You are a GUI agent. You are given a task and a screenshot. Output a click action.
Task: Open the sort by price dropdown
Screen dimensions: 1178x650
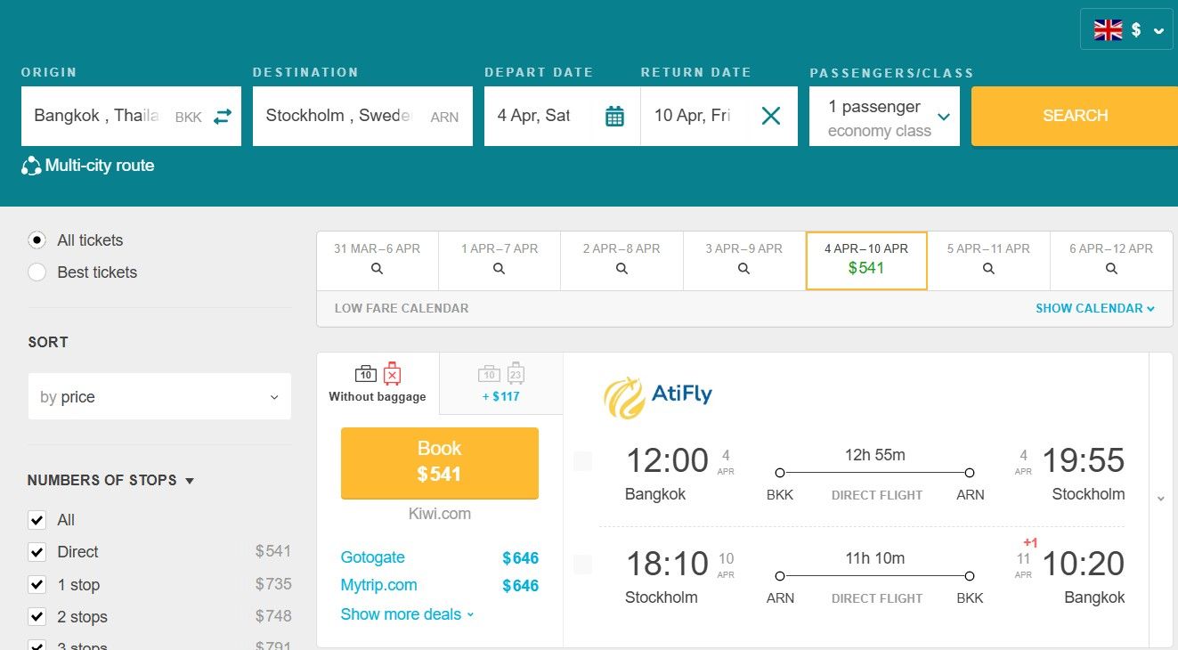pyautogui.click(x=159, y=397)
